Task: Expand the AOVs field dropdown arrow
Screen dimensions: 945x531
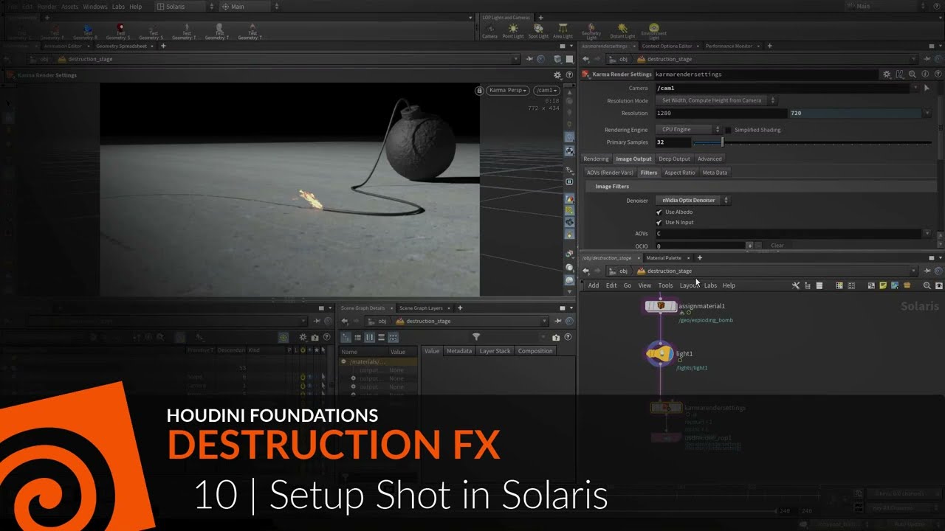Action: point(927,234)
